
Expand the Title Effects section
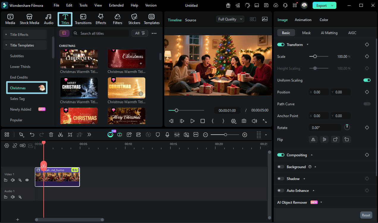pos(25,34)
